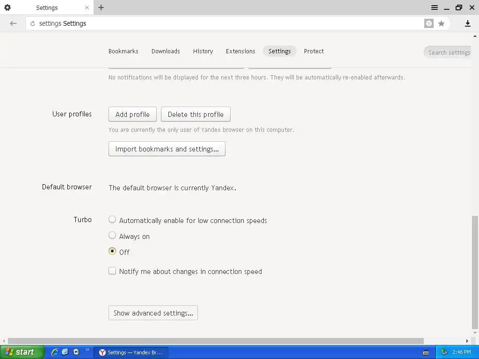Image resolution: width=479 pixels, height=359 pixels.
Task: Click the Search settings field
Action: point(448,52)
